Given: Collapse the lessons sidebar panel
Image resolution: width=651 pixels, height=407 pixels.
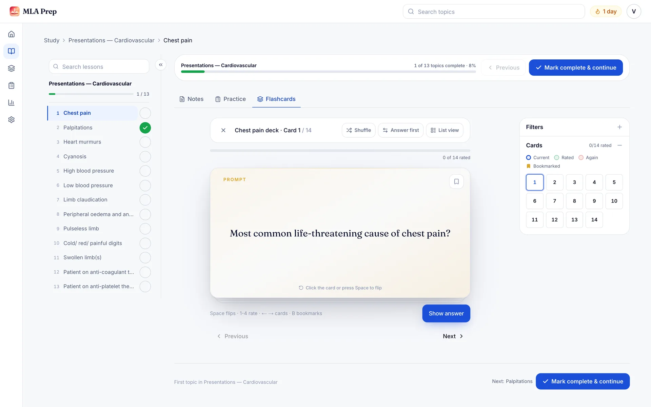Looking at the screenshot, I should (161, 65).
